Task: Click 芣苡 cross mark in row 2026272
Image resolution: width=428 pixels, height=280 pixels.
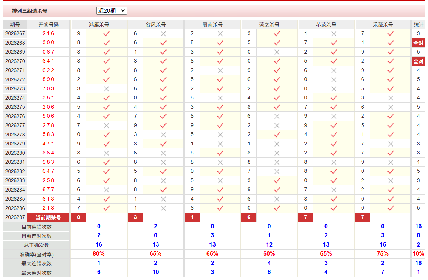Action: coord(333,79)
